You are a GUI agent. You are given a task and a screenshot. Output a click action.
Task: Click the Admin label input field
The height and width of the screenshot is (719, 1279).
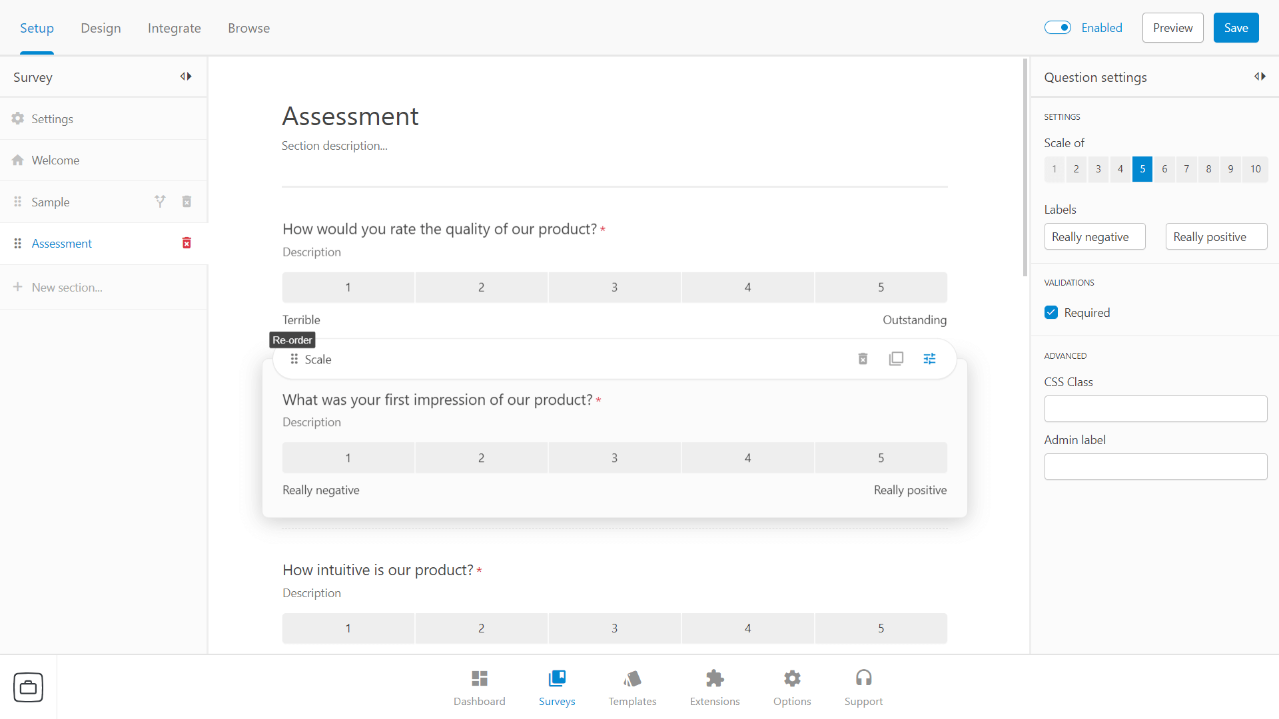1154,466
